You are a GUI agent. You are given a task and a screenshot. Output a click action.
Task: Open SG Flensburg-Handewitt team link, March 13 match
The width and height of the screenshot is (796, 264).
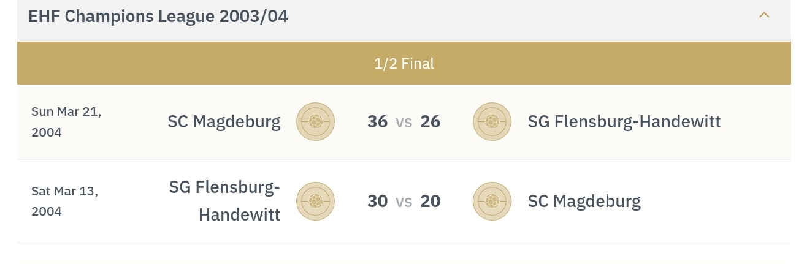[x=224, y=201]
